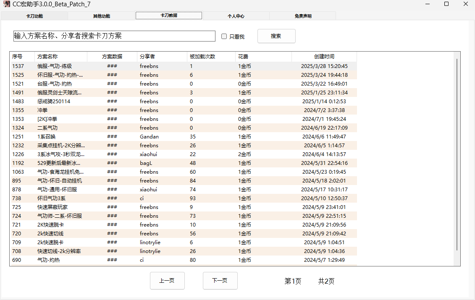Select the 惩戒骑250114 scheme
475x300 pixels.
[x=184, y=101]
